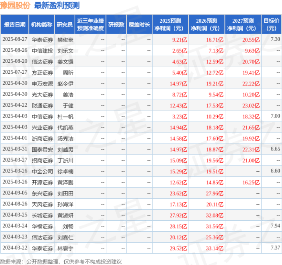The width and height of the screenshot is (282, 265).
Task: Click the 覆盖时长 column header
Action: pyautogui.click(x=139, y=25)
